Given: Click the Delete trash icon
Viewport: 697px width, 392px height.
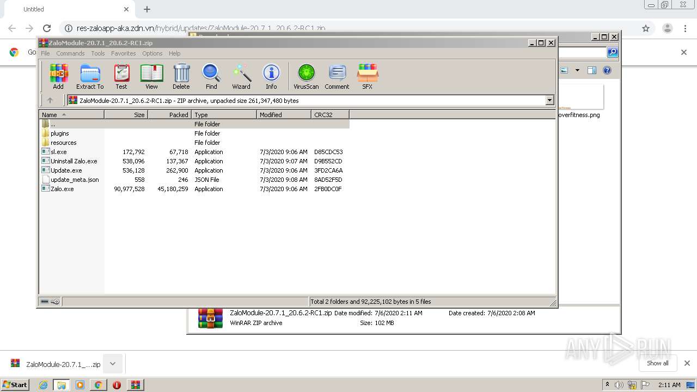Looking at the screenshot, I should 181,76.
